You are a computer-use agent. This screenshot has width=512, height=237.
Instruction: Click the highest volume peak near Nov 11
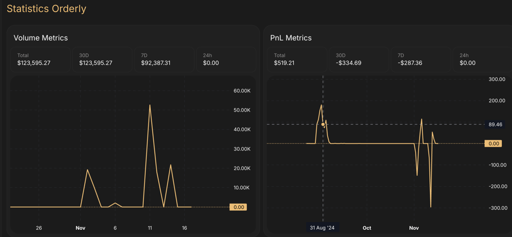tap(150, 105)
